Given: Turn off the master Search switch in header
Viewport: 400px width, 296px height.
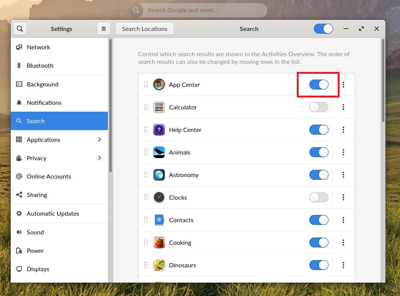Looking at the screenshot, I should [x=324, y=29].
